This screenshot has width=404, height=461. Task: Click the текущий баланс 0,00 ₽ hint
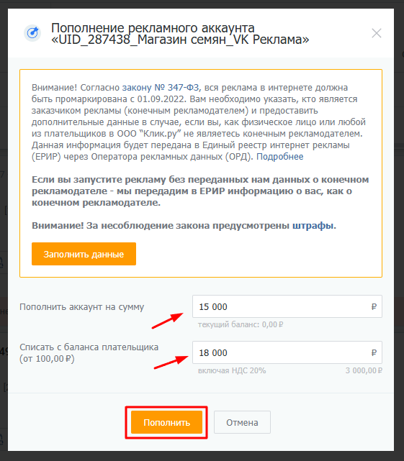coord(241,324)
